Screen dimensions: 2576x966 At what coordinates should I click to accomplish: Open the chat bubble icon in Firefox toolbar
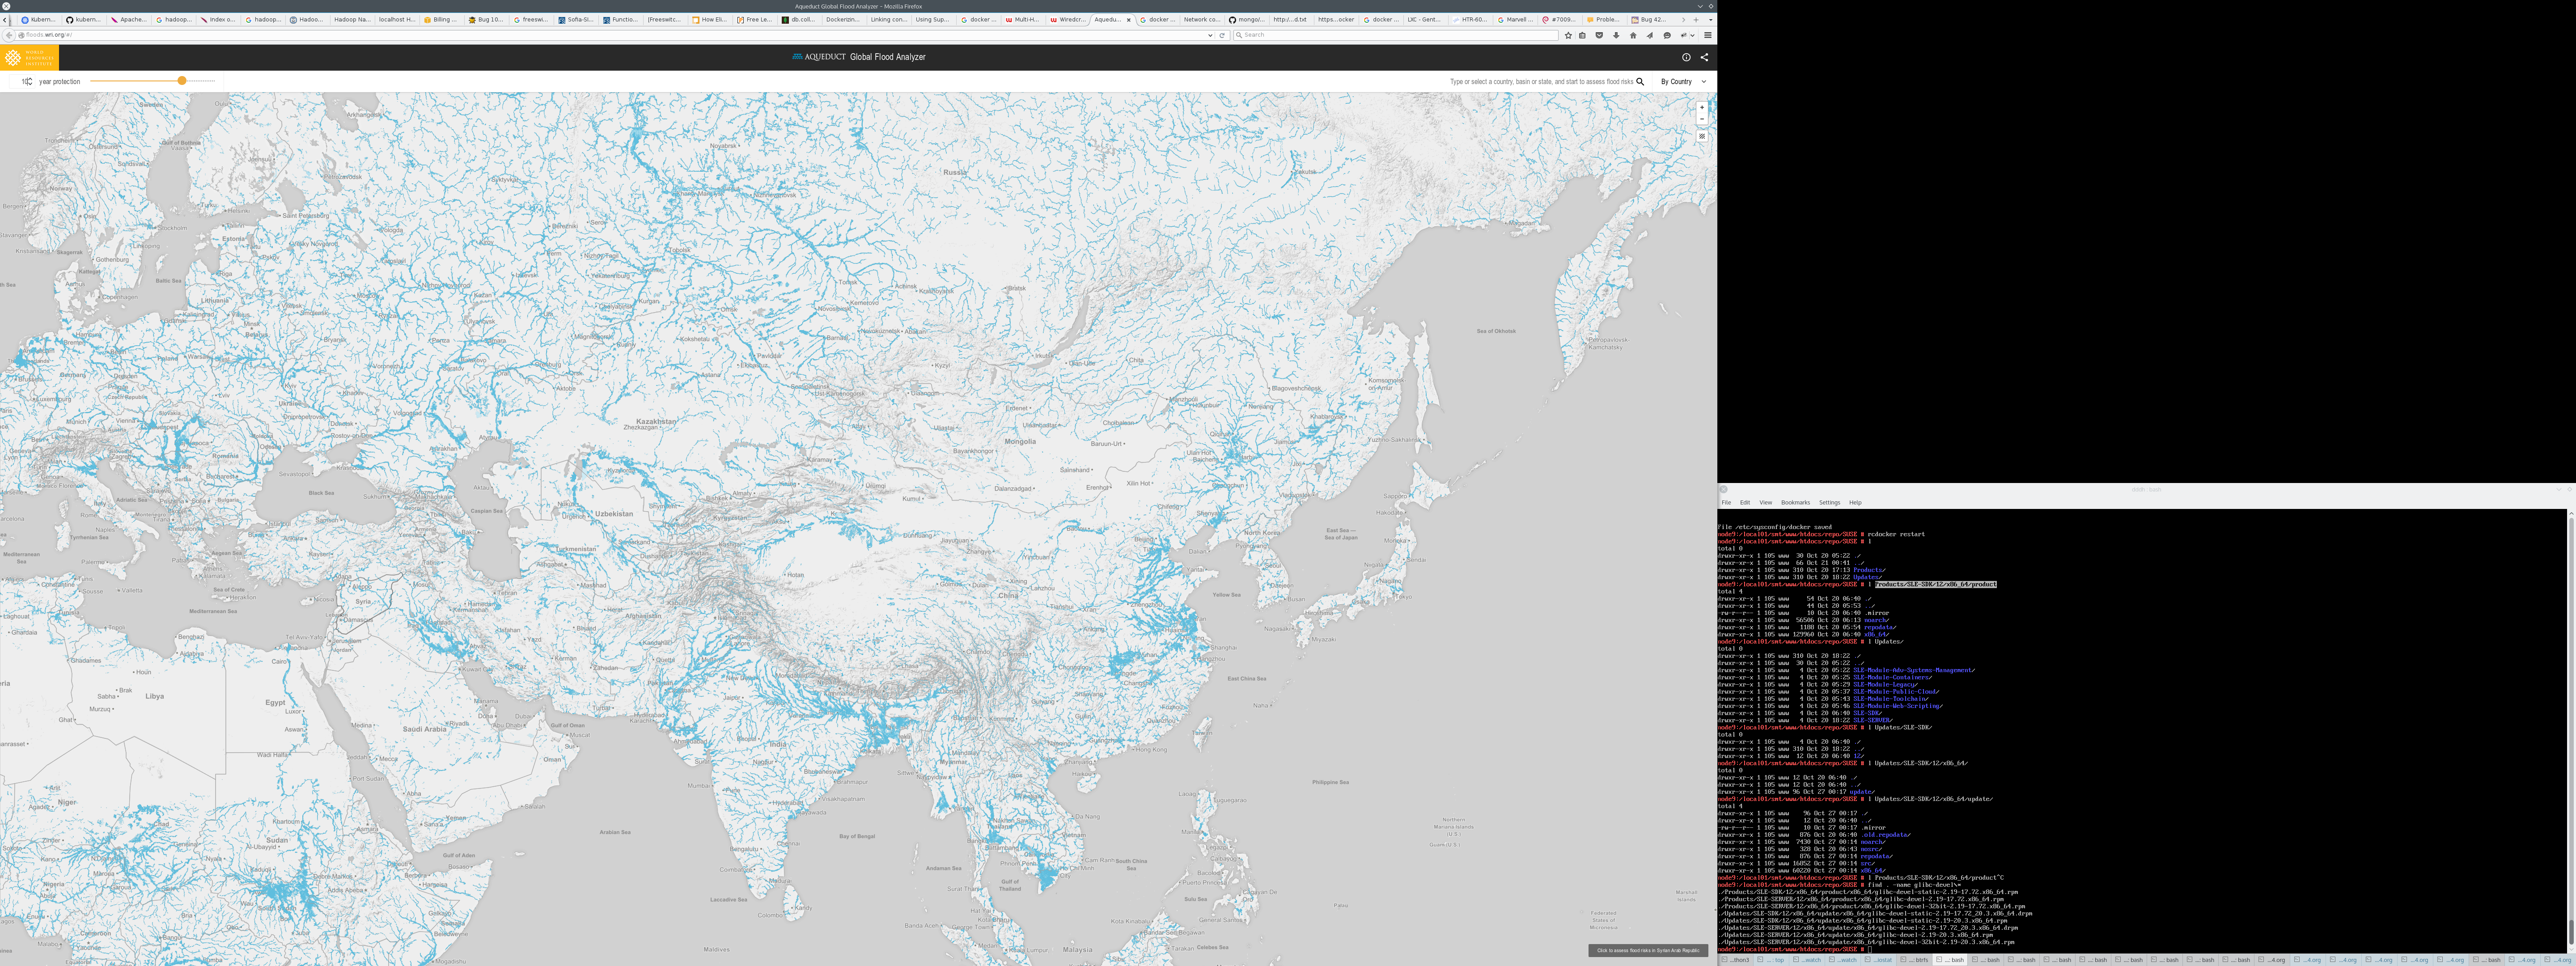(x=1667, y=35)
